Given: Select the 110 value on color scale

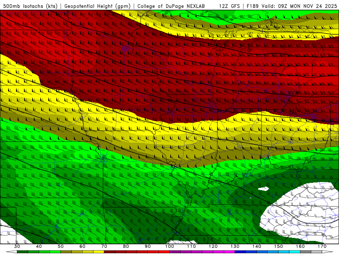Looking at the screenshot, I should click(x=192, y=246).
